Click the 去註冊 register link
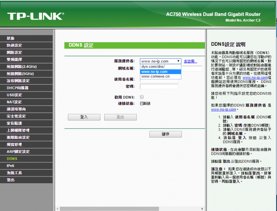Screen dimensions: 277x211 pyautogui.click(x=190, y=61)
